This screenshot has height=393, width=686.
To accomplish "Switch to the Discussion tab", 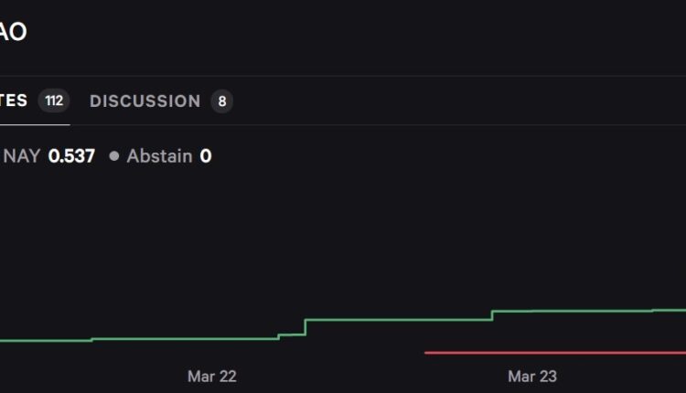I will point(145,101).
